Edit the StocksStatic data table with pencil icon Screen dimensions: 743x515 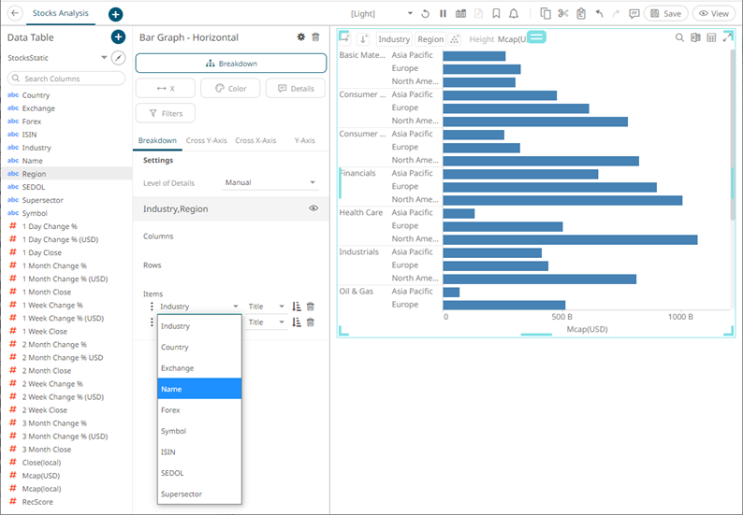click(118, 58)
